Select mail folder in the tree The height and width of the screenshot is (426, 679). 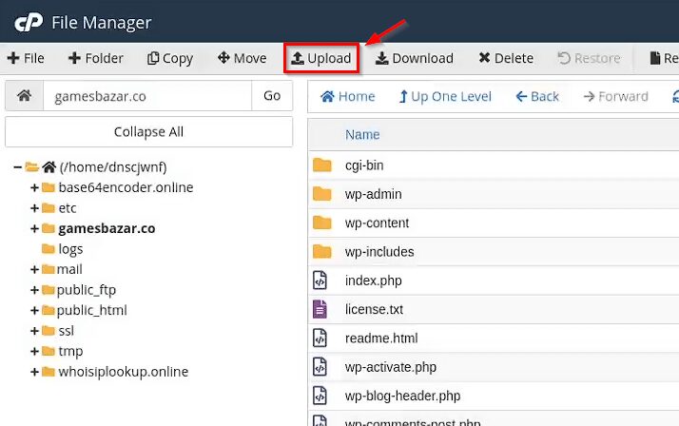(69, 269)
